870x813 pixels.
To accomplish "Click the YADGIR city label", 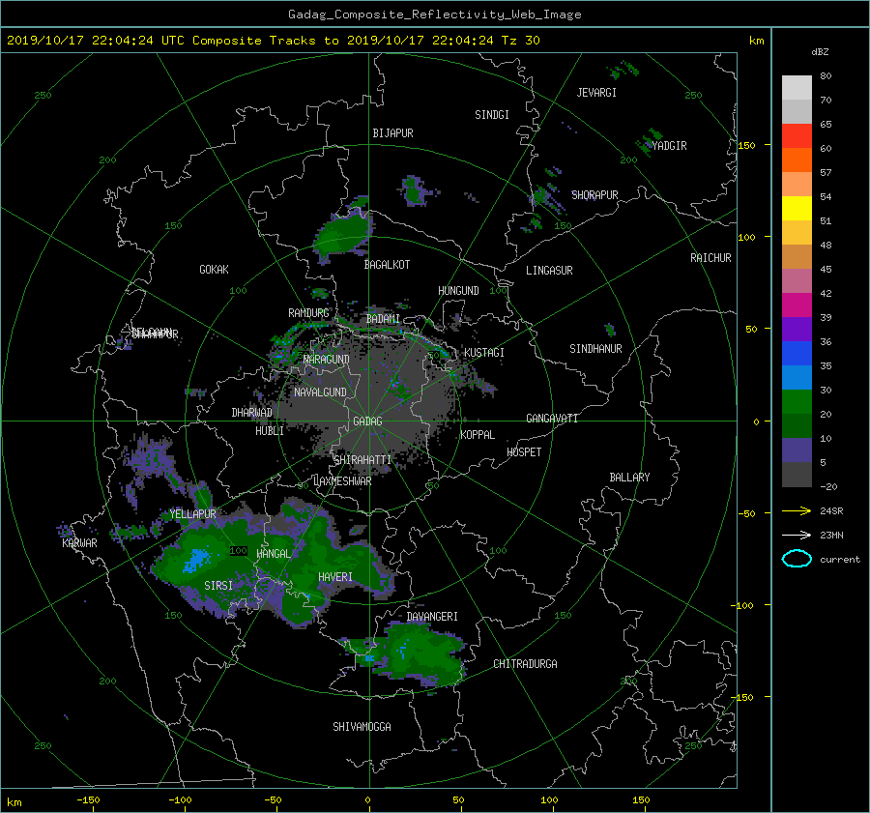I will click(x=669, y=146).
